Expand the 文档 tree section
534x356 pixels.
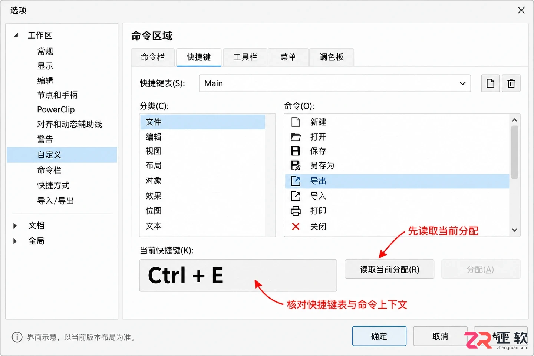(15, 225)
